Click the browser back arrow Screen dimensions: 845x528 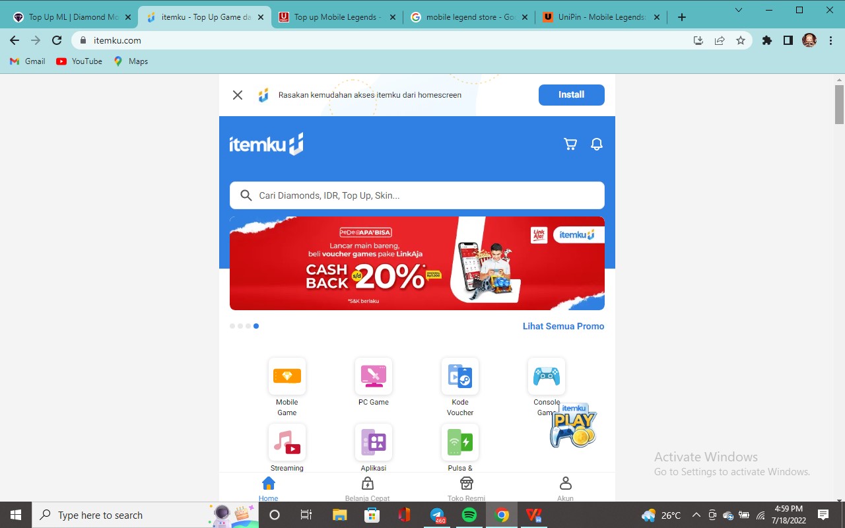15,40
